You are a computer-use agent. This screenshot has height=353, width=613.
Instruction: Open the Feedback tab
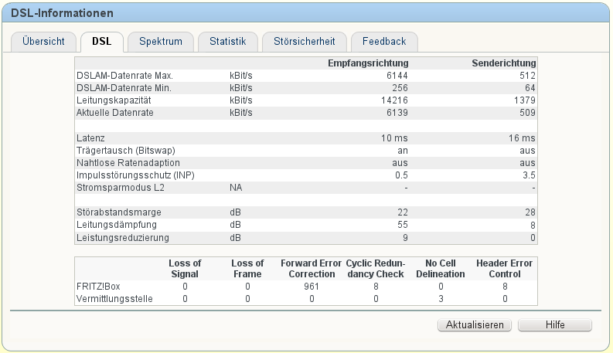click(384, 42)
